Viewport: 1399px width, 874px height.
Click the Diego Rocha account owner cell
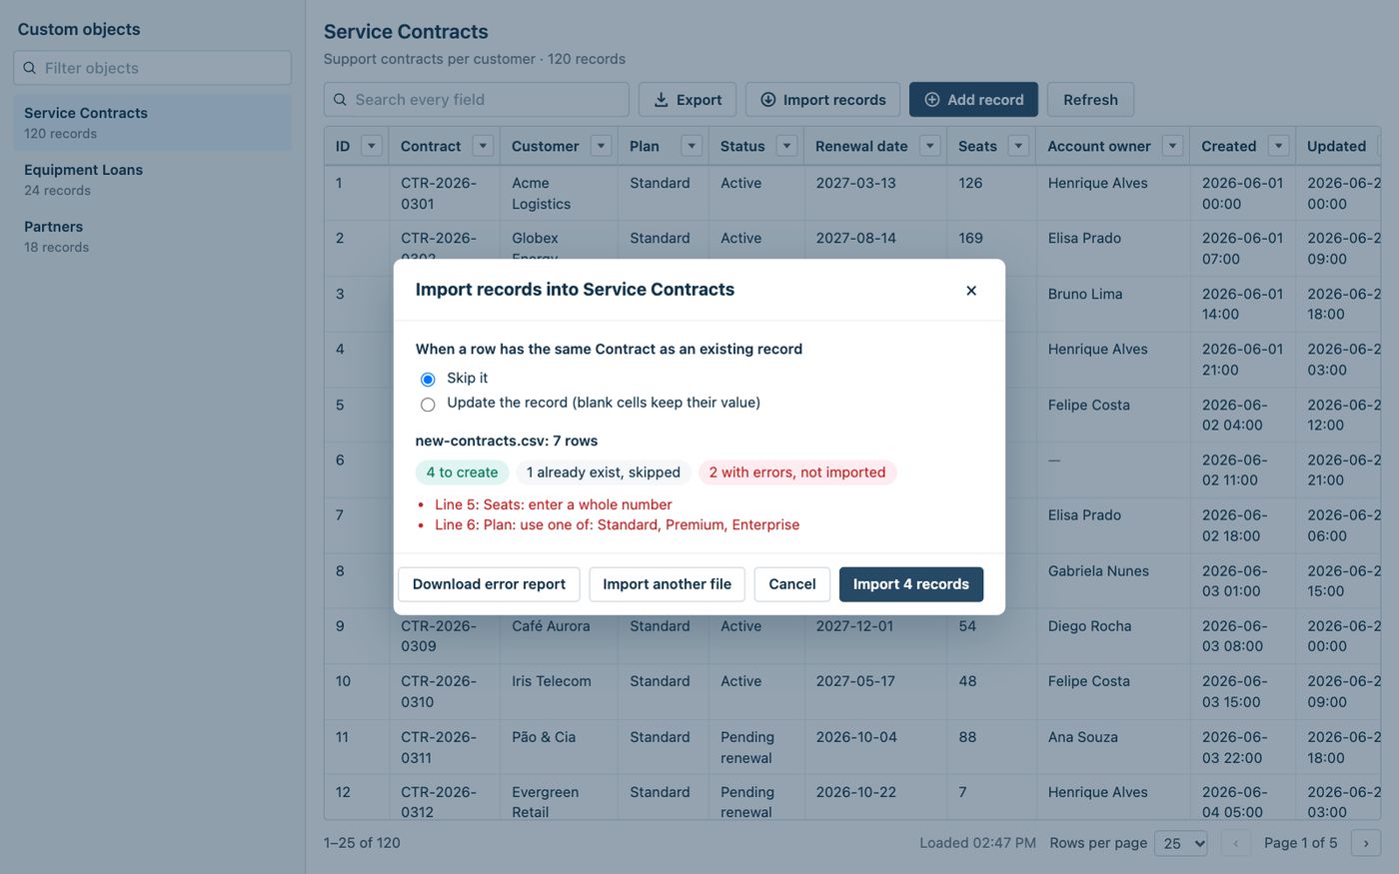click(1113, 636)
